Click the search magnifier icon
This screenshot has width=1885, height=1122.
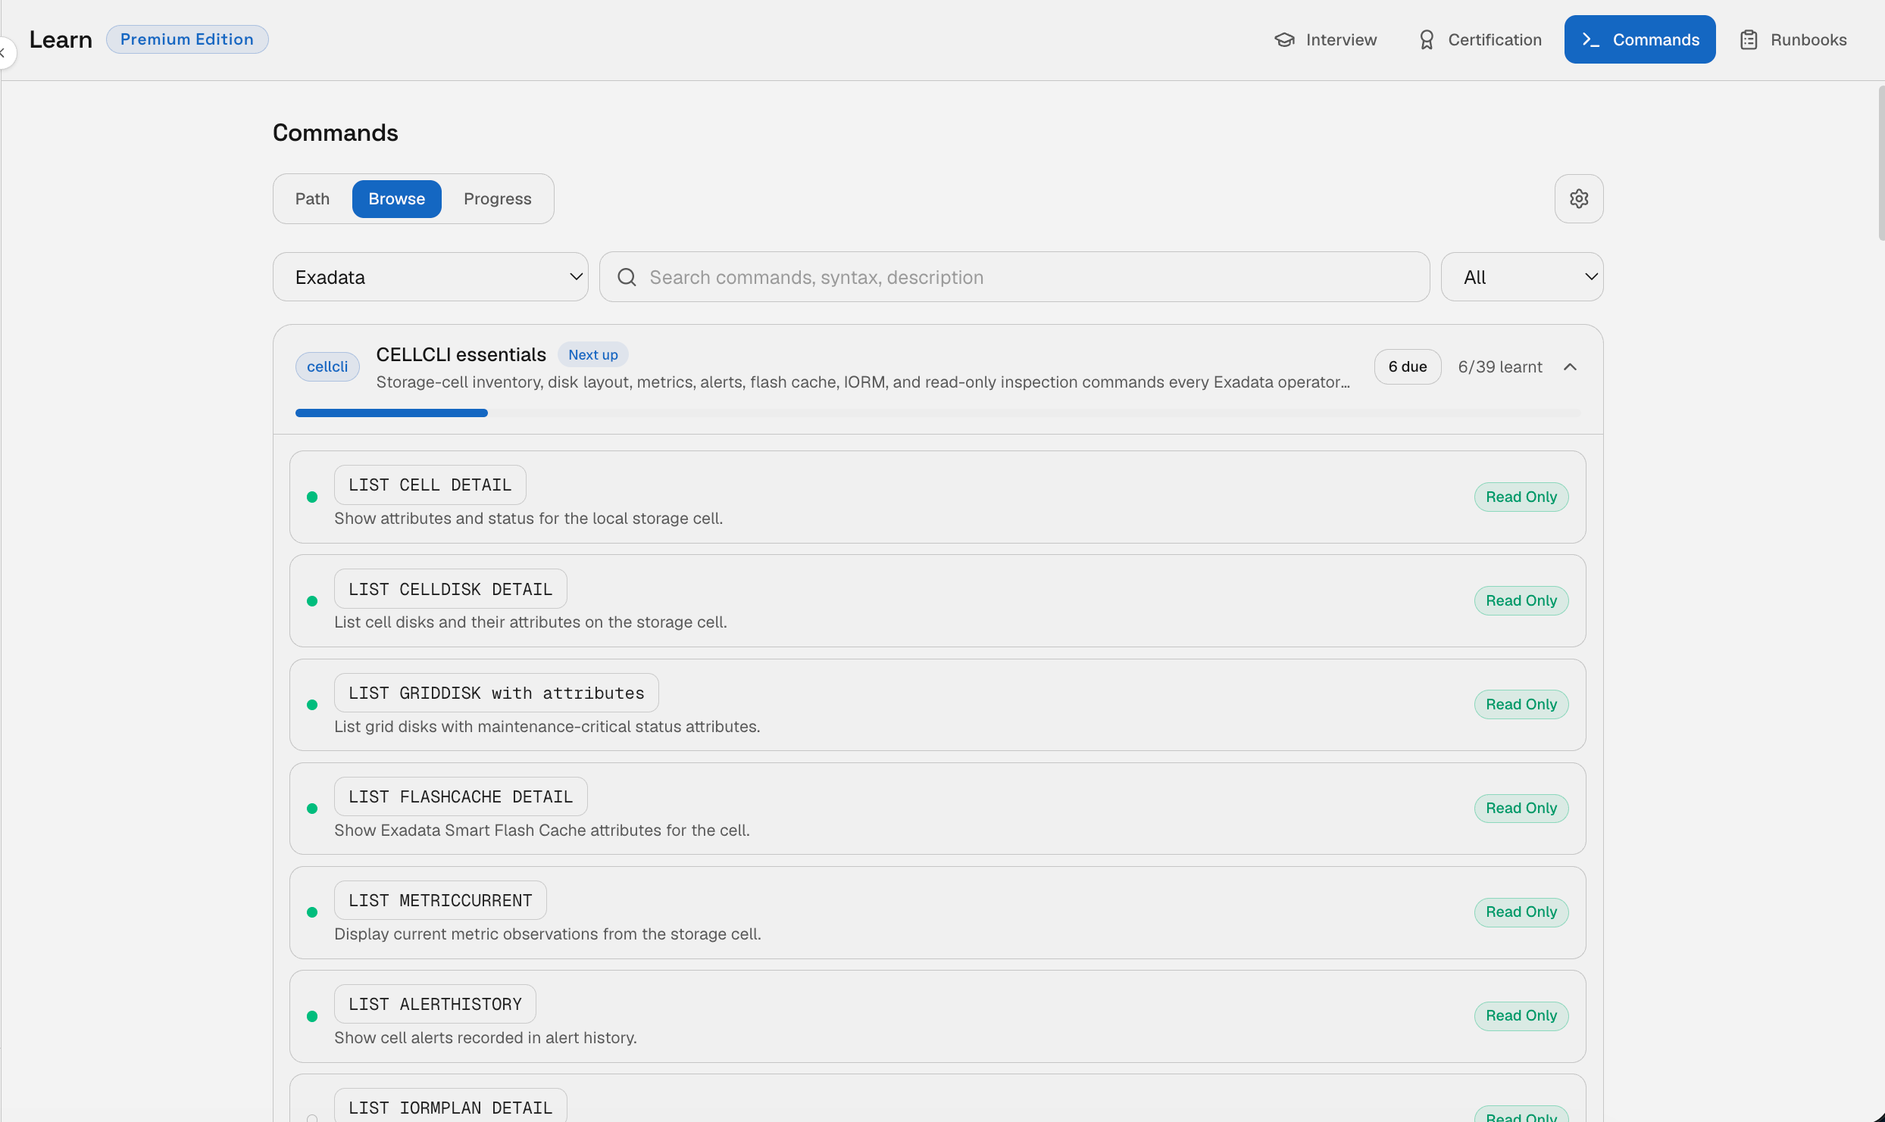click(x=627, y=277)
